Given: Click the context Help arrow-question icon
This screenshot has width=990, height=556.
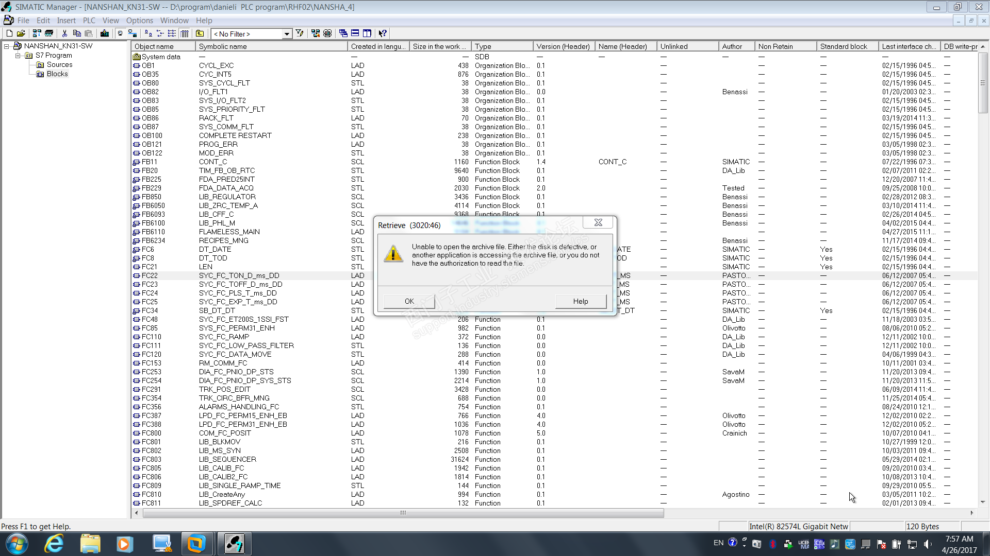Looking at the screenshot, I should (x=382, y=33).
